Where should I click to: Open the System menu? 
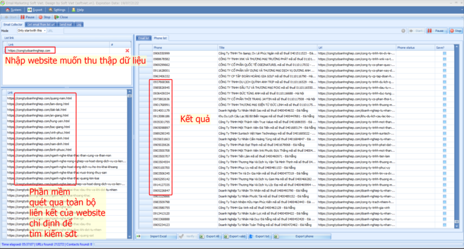13,10
